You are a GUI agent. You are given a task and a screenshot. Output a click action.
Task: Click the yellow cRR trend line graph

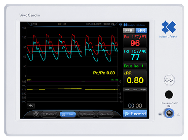point(72,89)
